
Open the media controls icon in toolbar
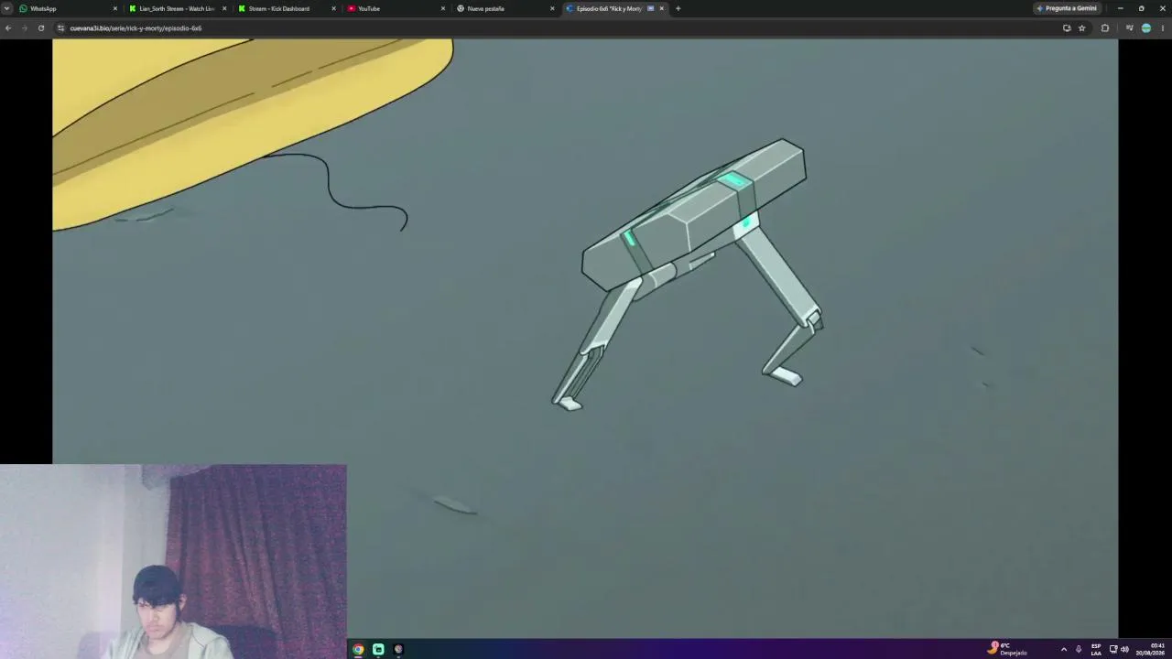pyautogui.click(x=1129, y=28)
